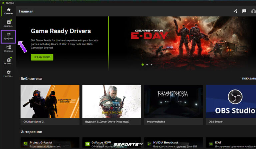
Task: Open the Ведьмак 3 game thumbnail
Action: [x=112, y=101]
